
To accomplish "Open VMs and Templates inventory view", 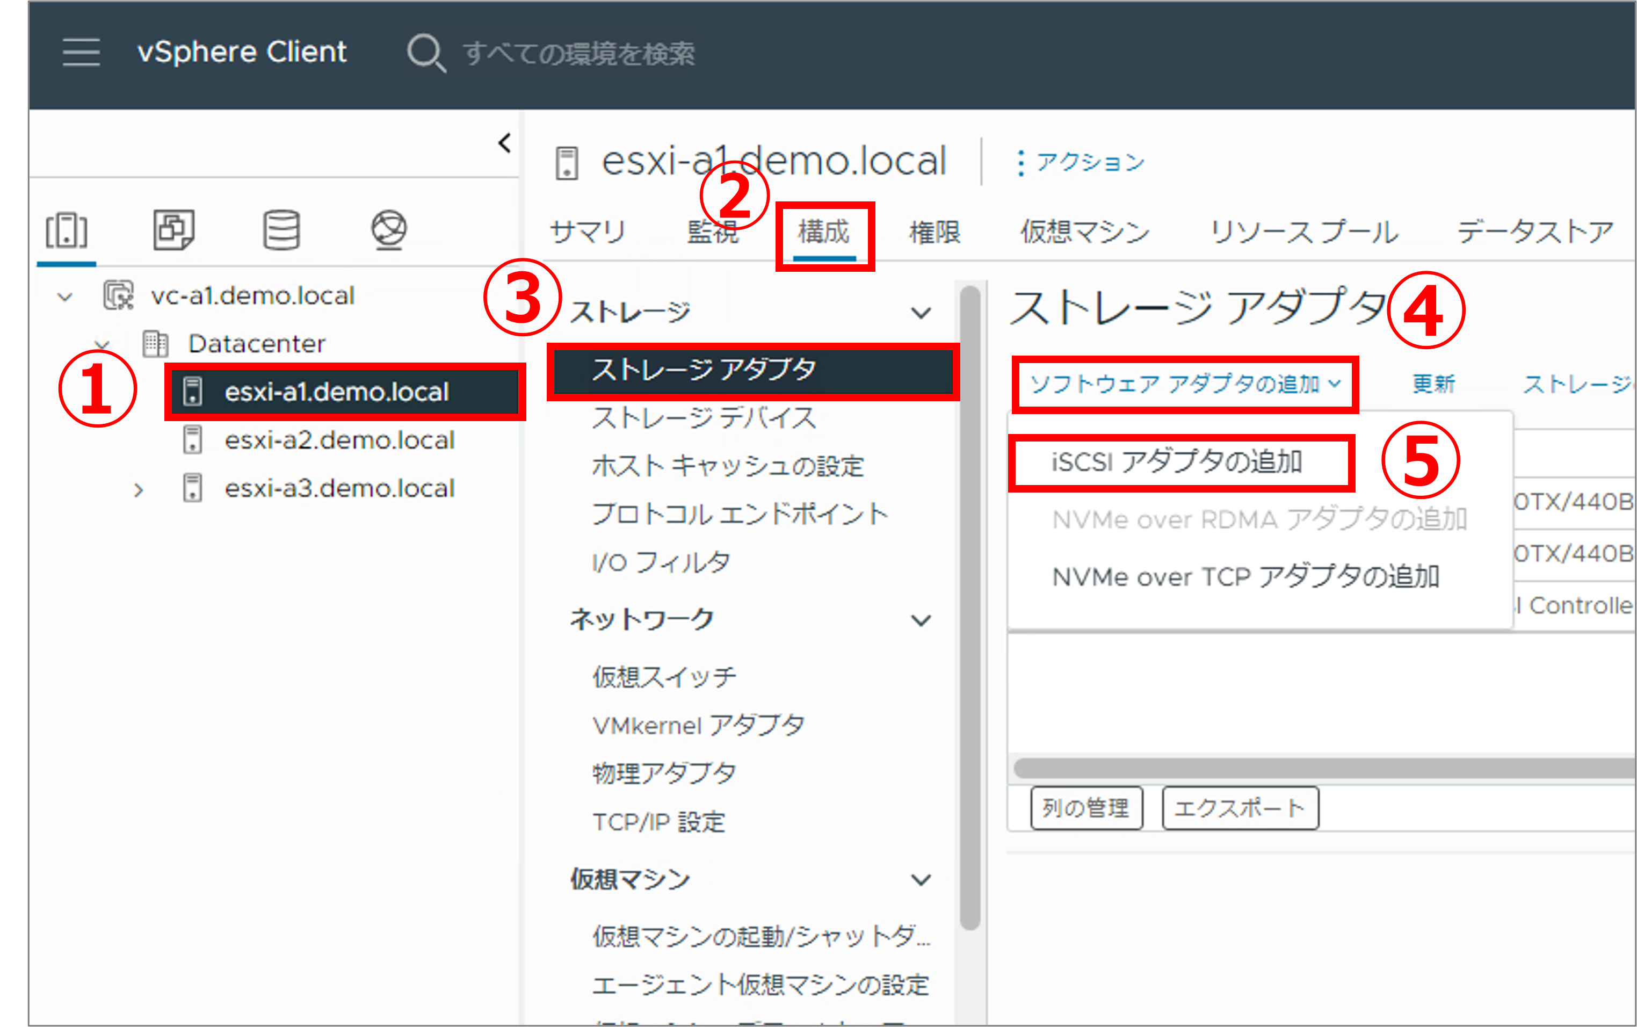I will click(x=174, y=230).
